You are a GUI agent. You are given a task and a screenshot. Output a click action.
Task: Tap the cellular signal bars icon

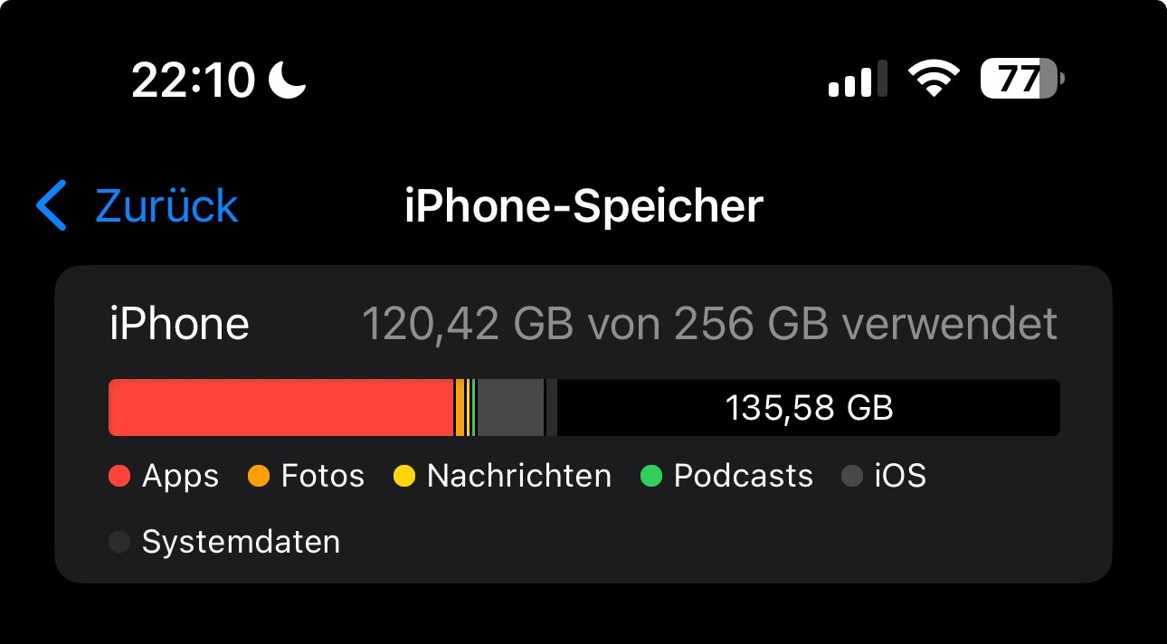857,80
